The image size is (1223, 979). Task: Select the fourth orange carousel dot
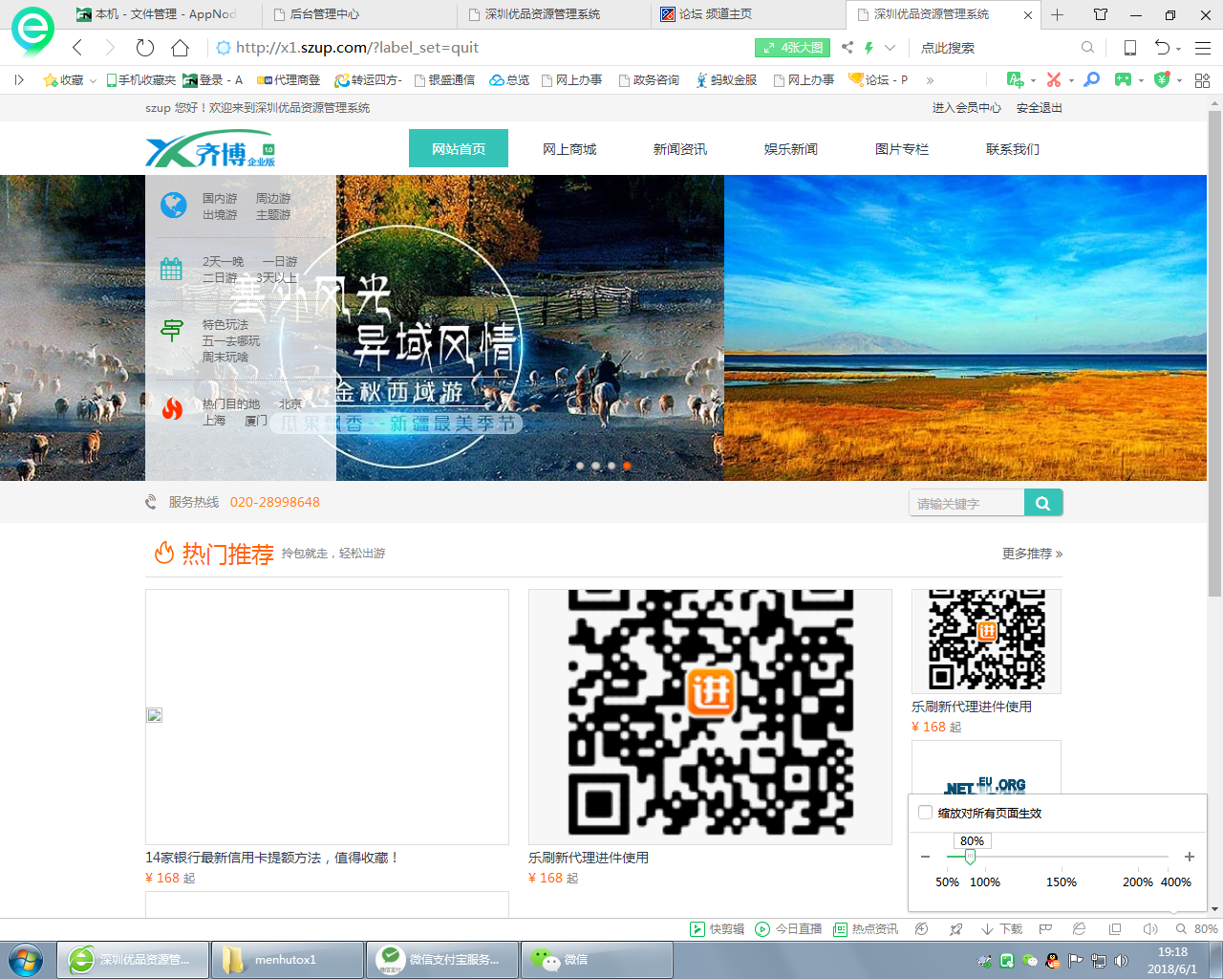[627, 467]
